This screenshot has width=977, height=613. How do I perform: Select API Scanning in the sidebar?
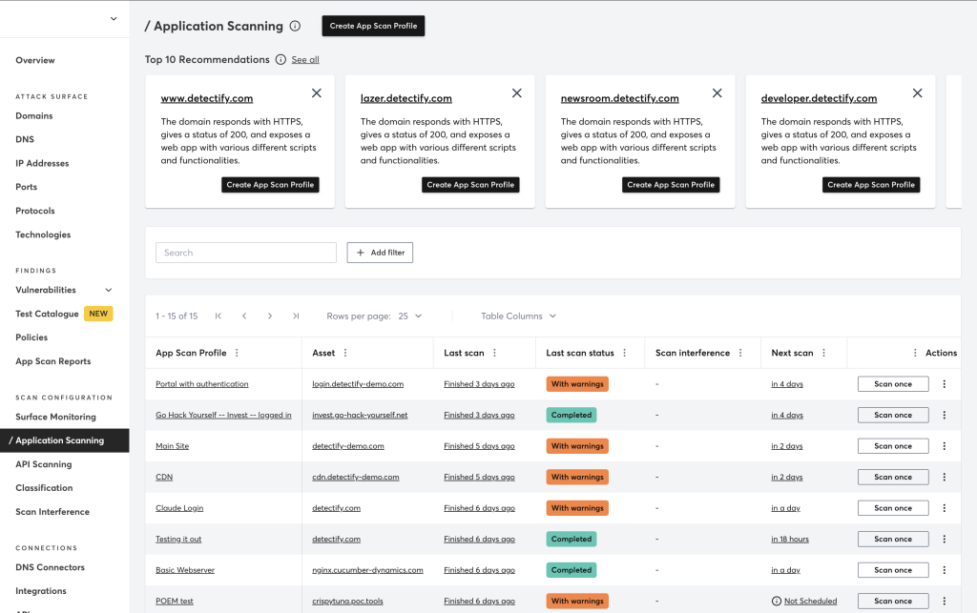tap(42, 464)
